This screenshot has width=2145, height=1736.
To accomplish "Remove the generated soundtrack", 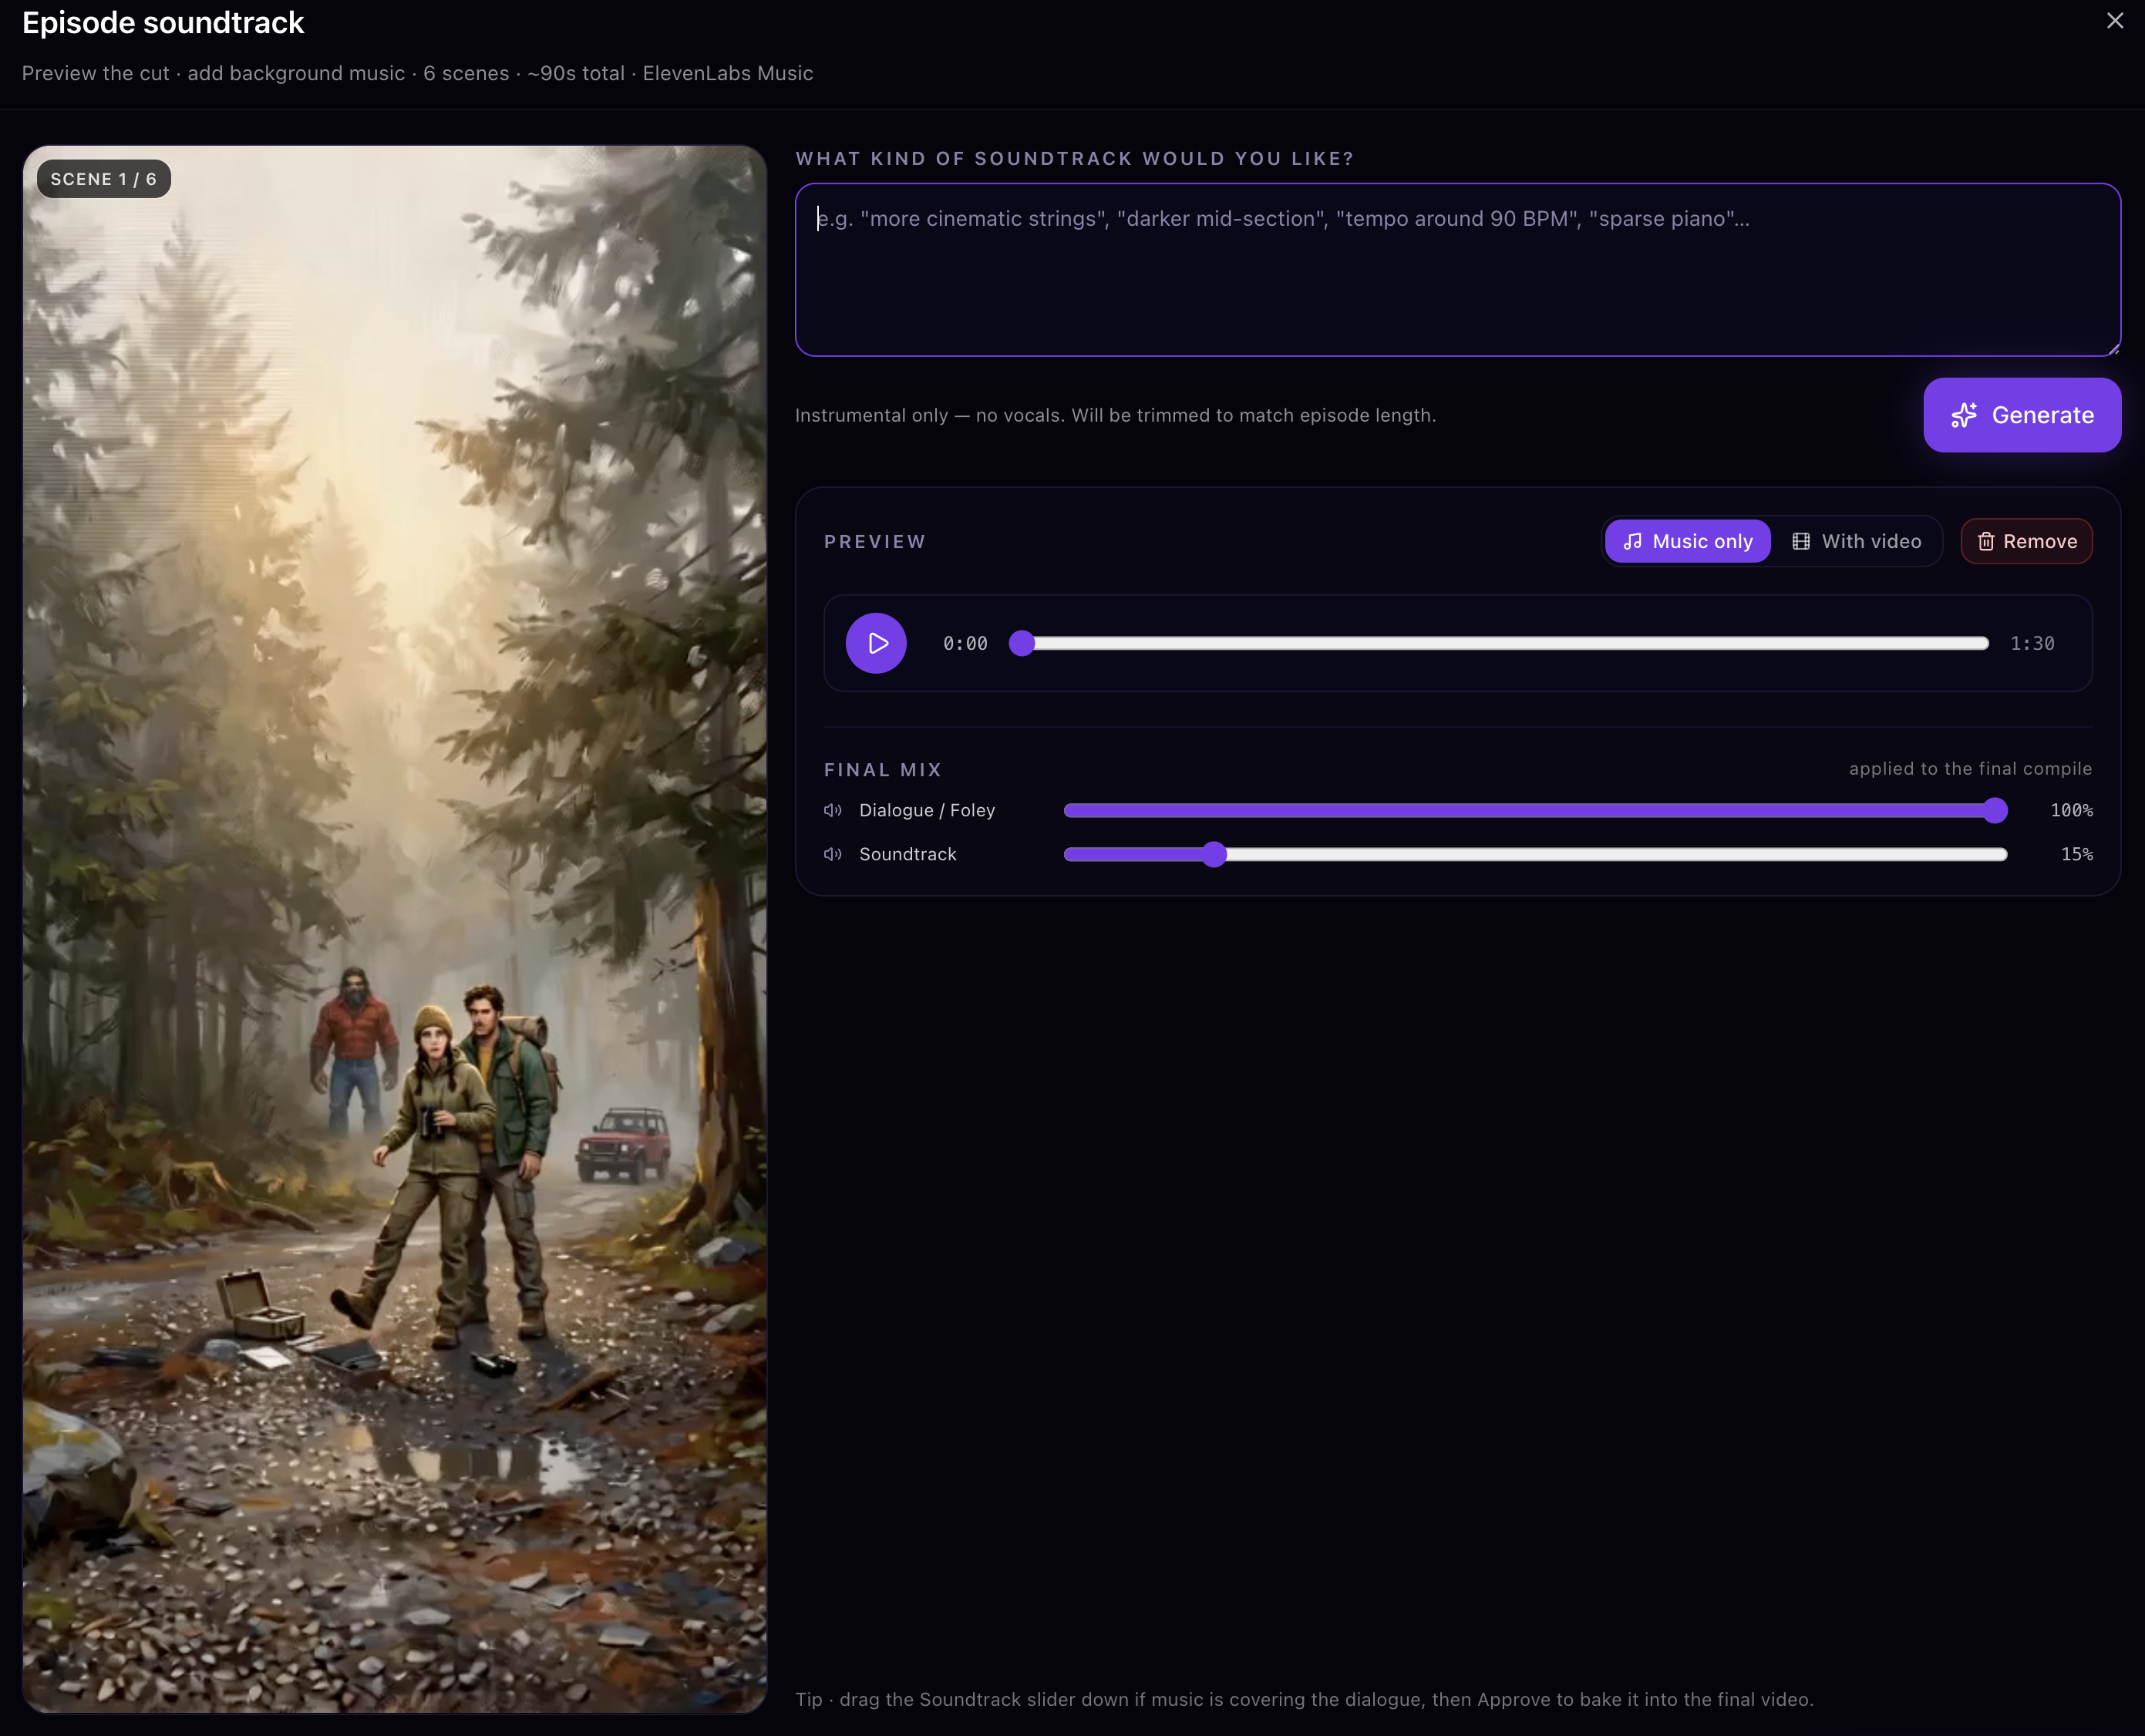I will [x=2026, y=541].
